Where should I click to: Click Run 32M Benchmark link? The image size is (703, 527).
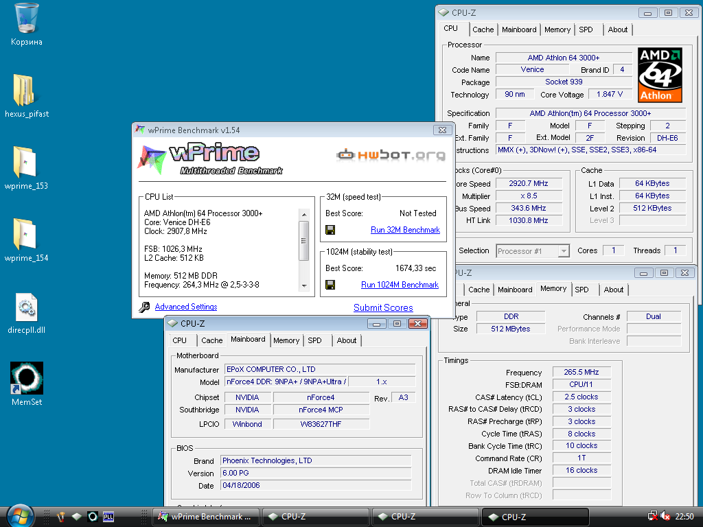pos(405,230)
